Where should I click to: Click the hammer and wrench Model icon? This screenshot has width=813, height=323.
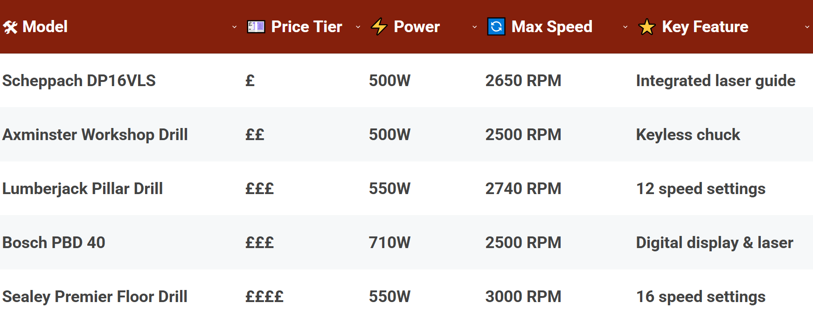pos(10,27)
